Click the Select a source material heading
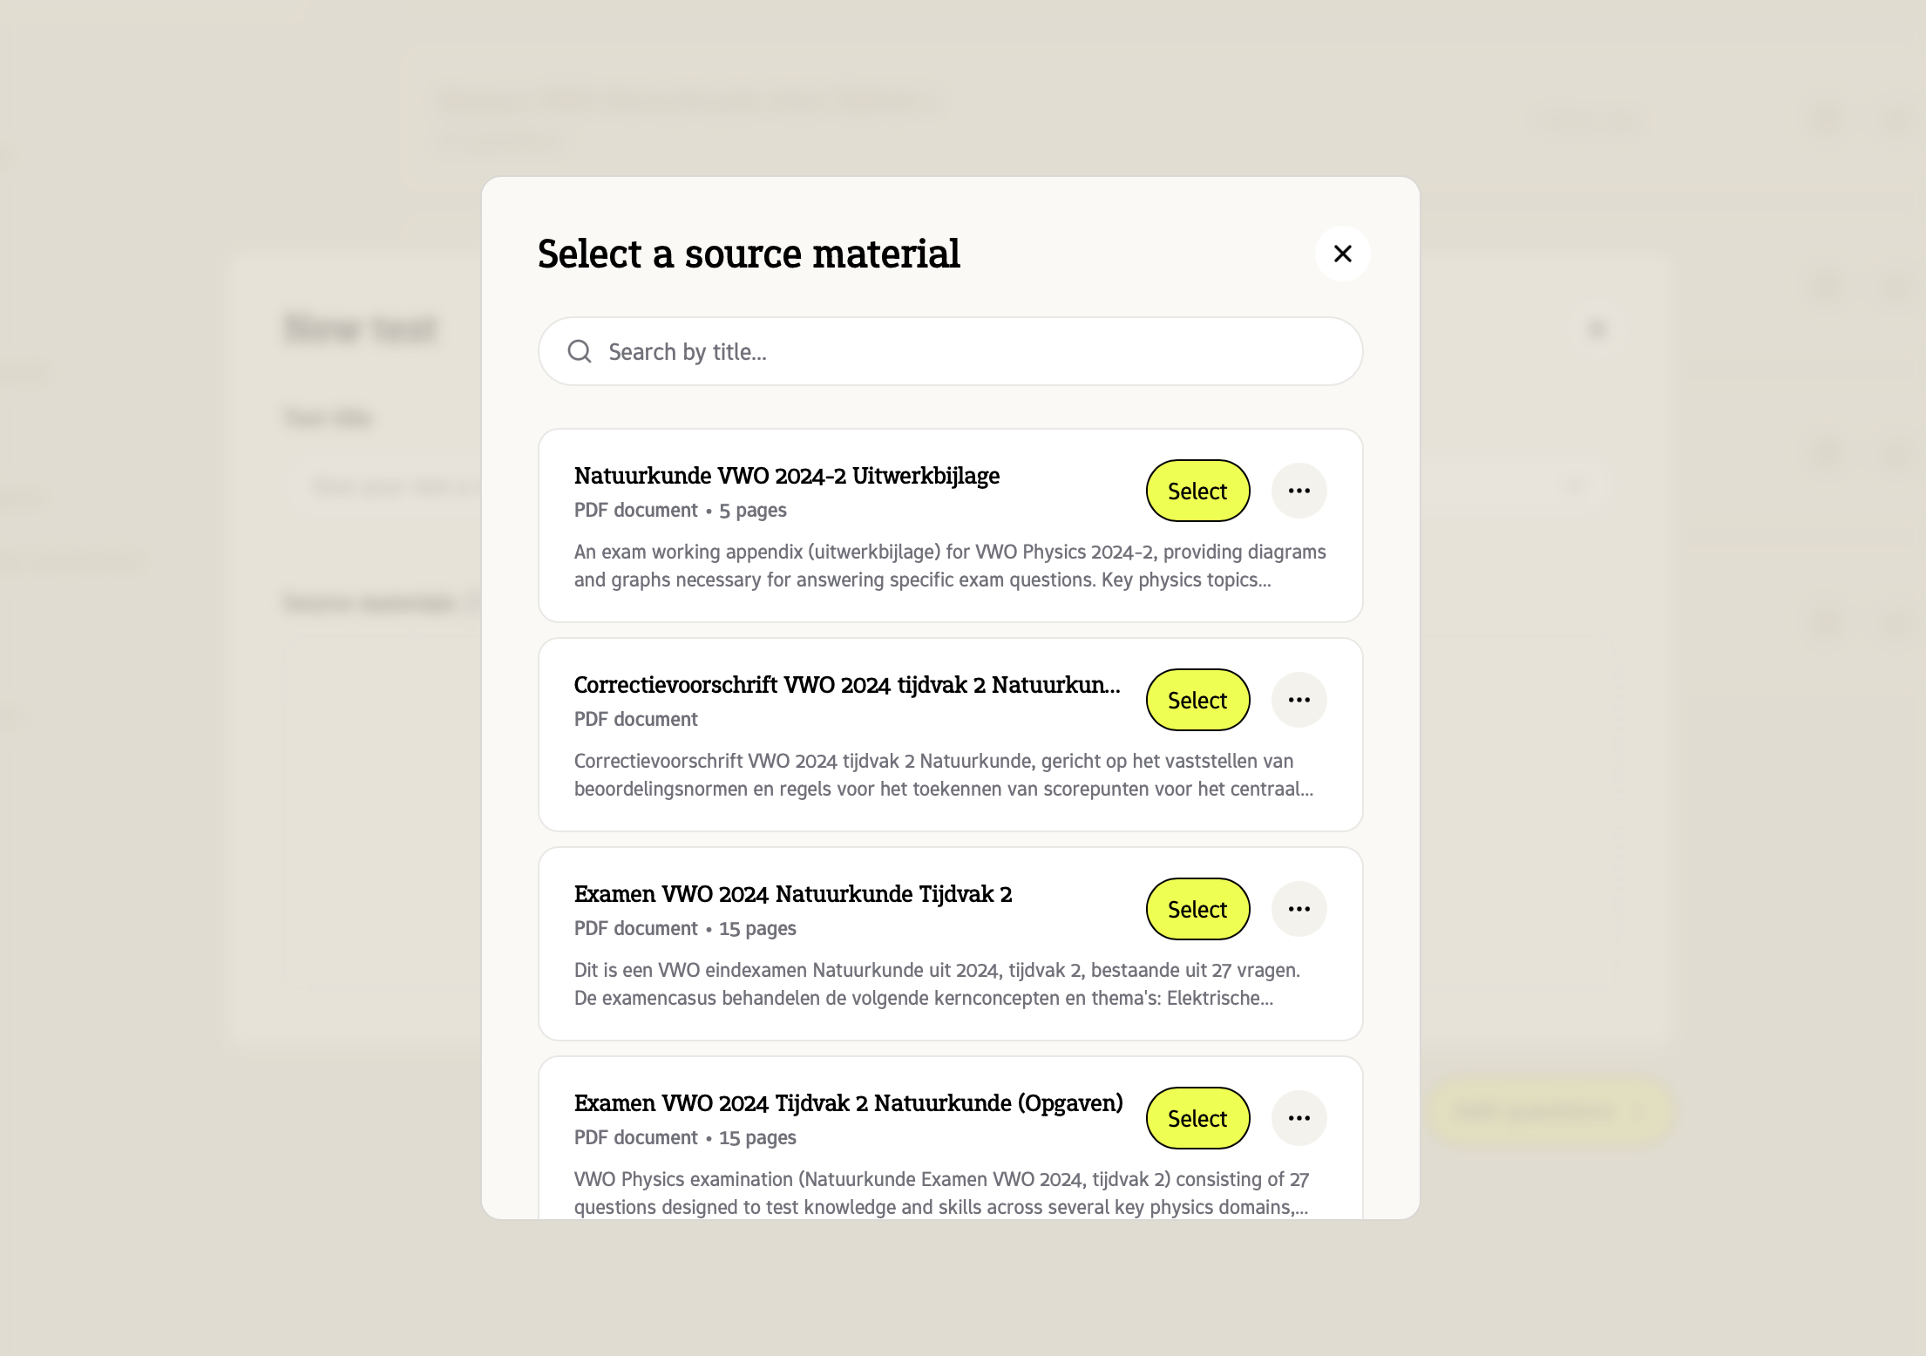 748,254
